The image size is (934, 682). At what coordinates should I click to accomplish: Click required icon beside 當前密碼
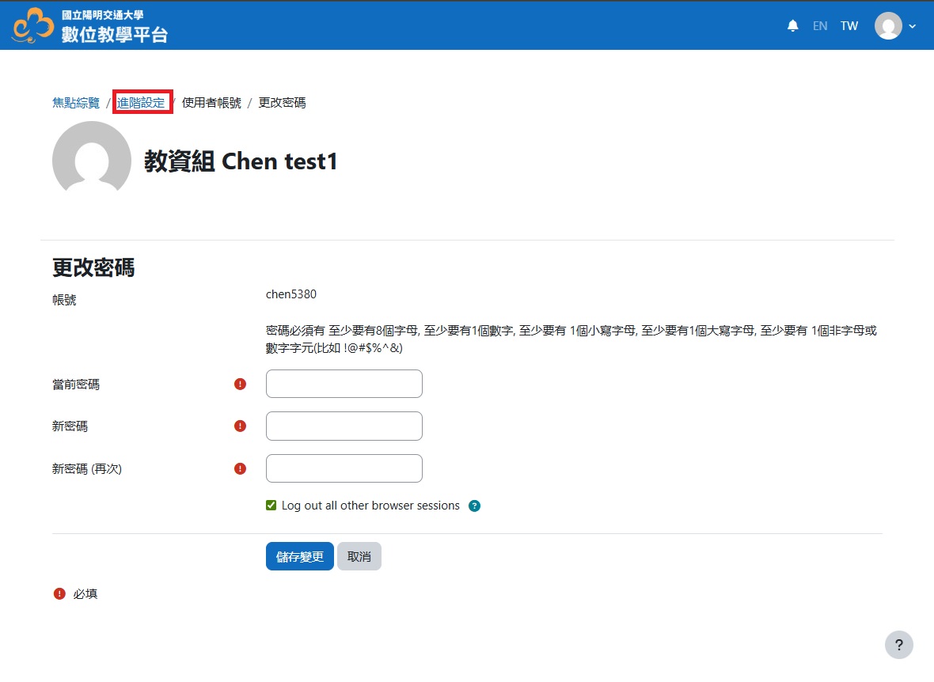pyautogui.click(x=241, y=385)
